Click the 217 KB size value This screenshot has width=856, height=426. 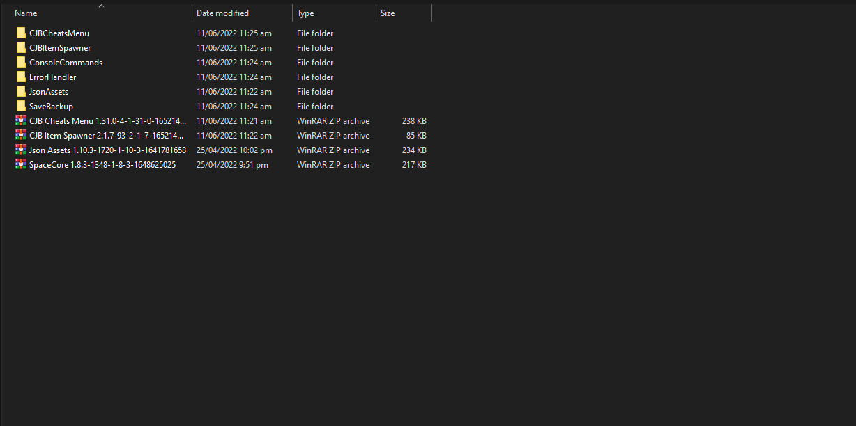tap(414, 165)
